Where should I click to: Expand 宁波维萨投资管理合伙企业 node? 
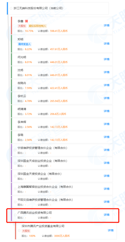[15, 150]
